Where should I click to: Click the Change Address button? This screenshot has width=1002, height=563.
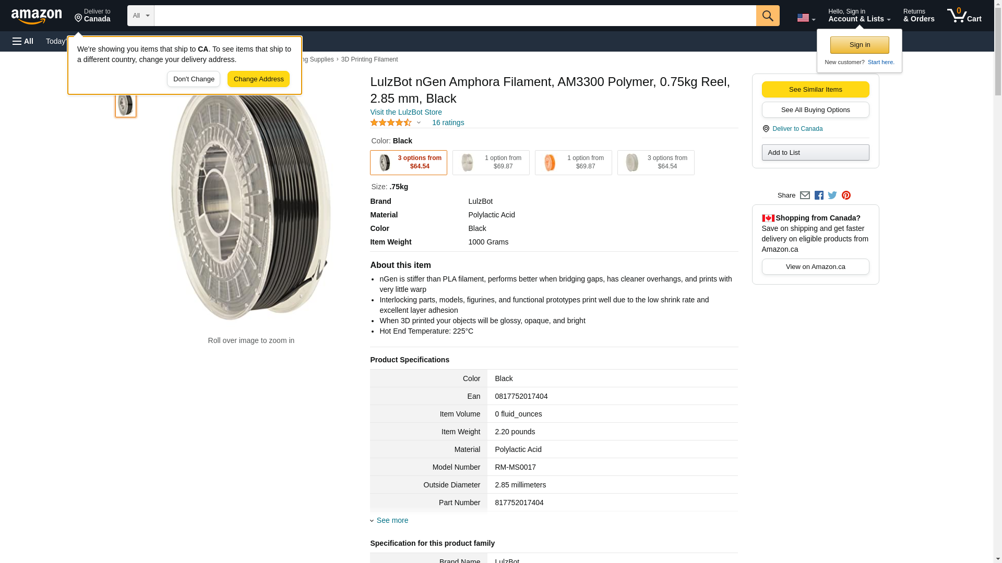(x=258, y=79)
